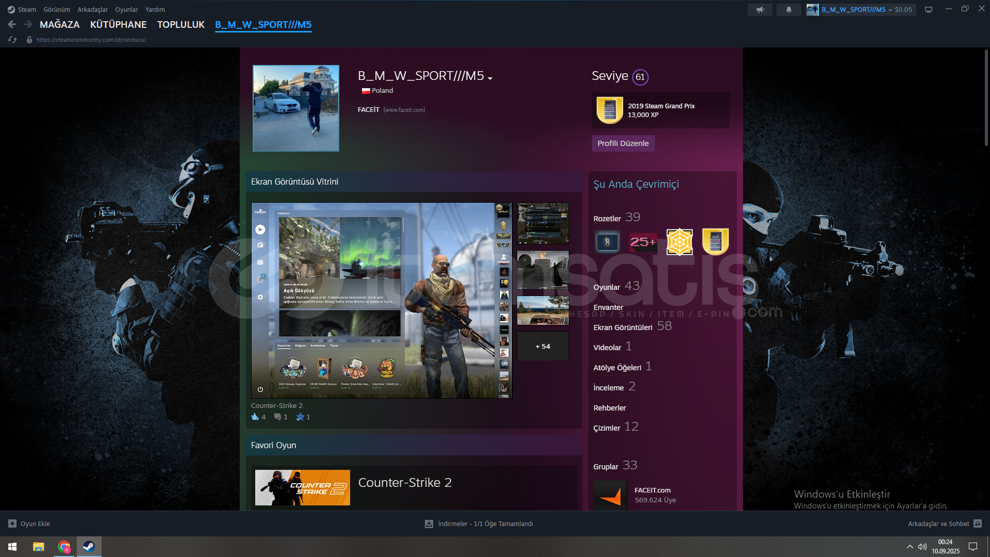
Task: Expand the account name dropdown in top bar
Action: 890,10
